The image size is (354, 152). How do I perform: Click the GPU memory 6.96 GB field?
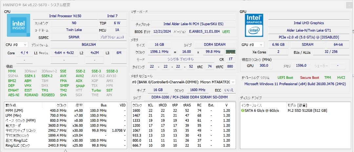pos(278,44)
